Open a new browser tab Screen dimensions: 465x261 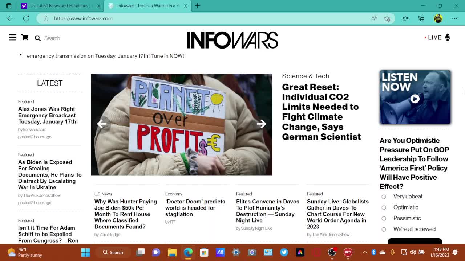pyautogui.click(x=197, y=6)
